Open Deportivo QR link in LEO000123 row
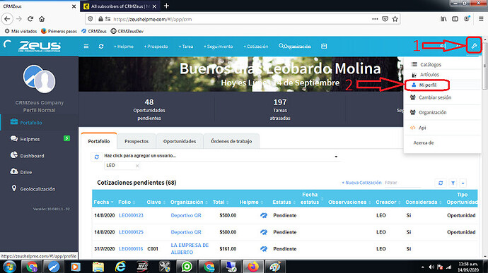Image resolution: width=488 pixels, height=273 pixels. click(x=186, y=215)
